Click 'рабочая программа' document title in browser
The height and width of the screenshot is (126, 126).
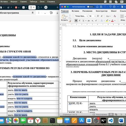9,13
